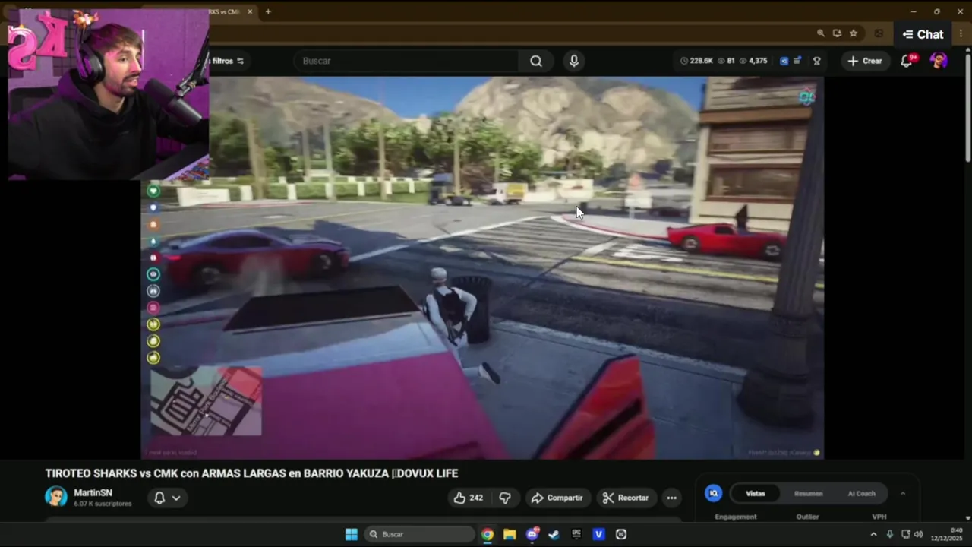972x547 pixels.
Task: Activate voice search microphone icon
Action: (574, 61)
